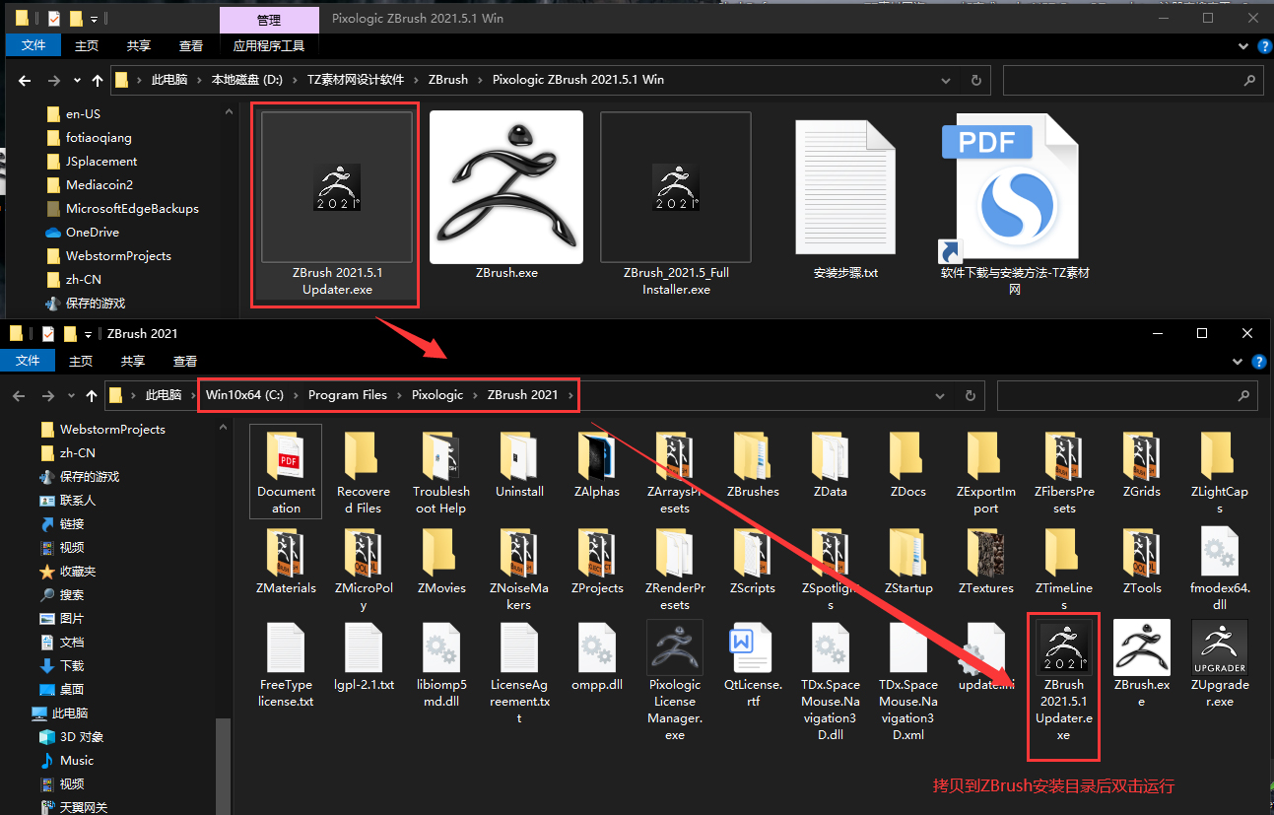This screenshot has height=815, width=1274.
Task: Select the ZAlphas folder
Action: (598, 465)
